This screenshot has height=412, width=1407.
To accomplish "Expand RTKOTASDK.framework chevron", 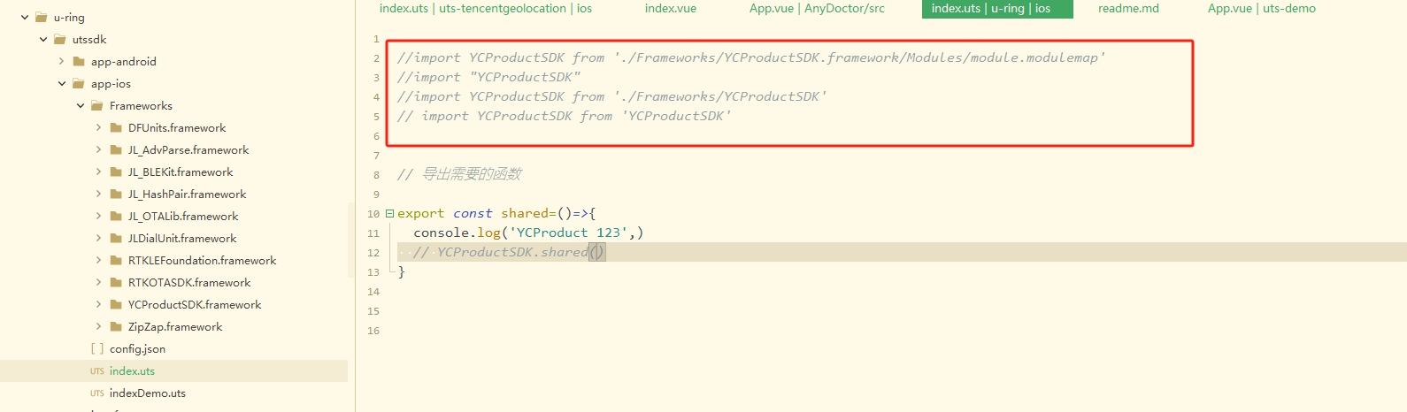I will point(98,282).
